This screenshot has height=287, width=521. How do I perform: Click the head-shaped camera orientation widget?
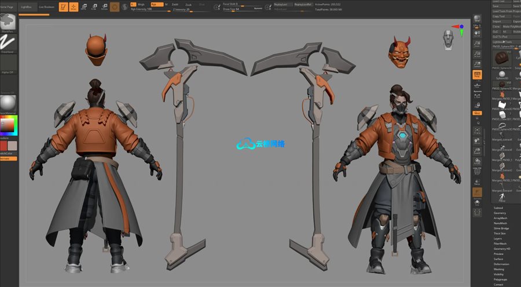448,39
